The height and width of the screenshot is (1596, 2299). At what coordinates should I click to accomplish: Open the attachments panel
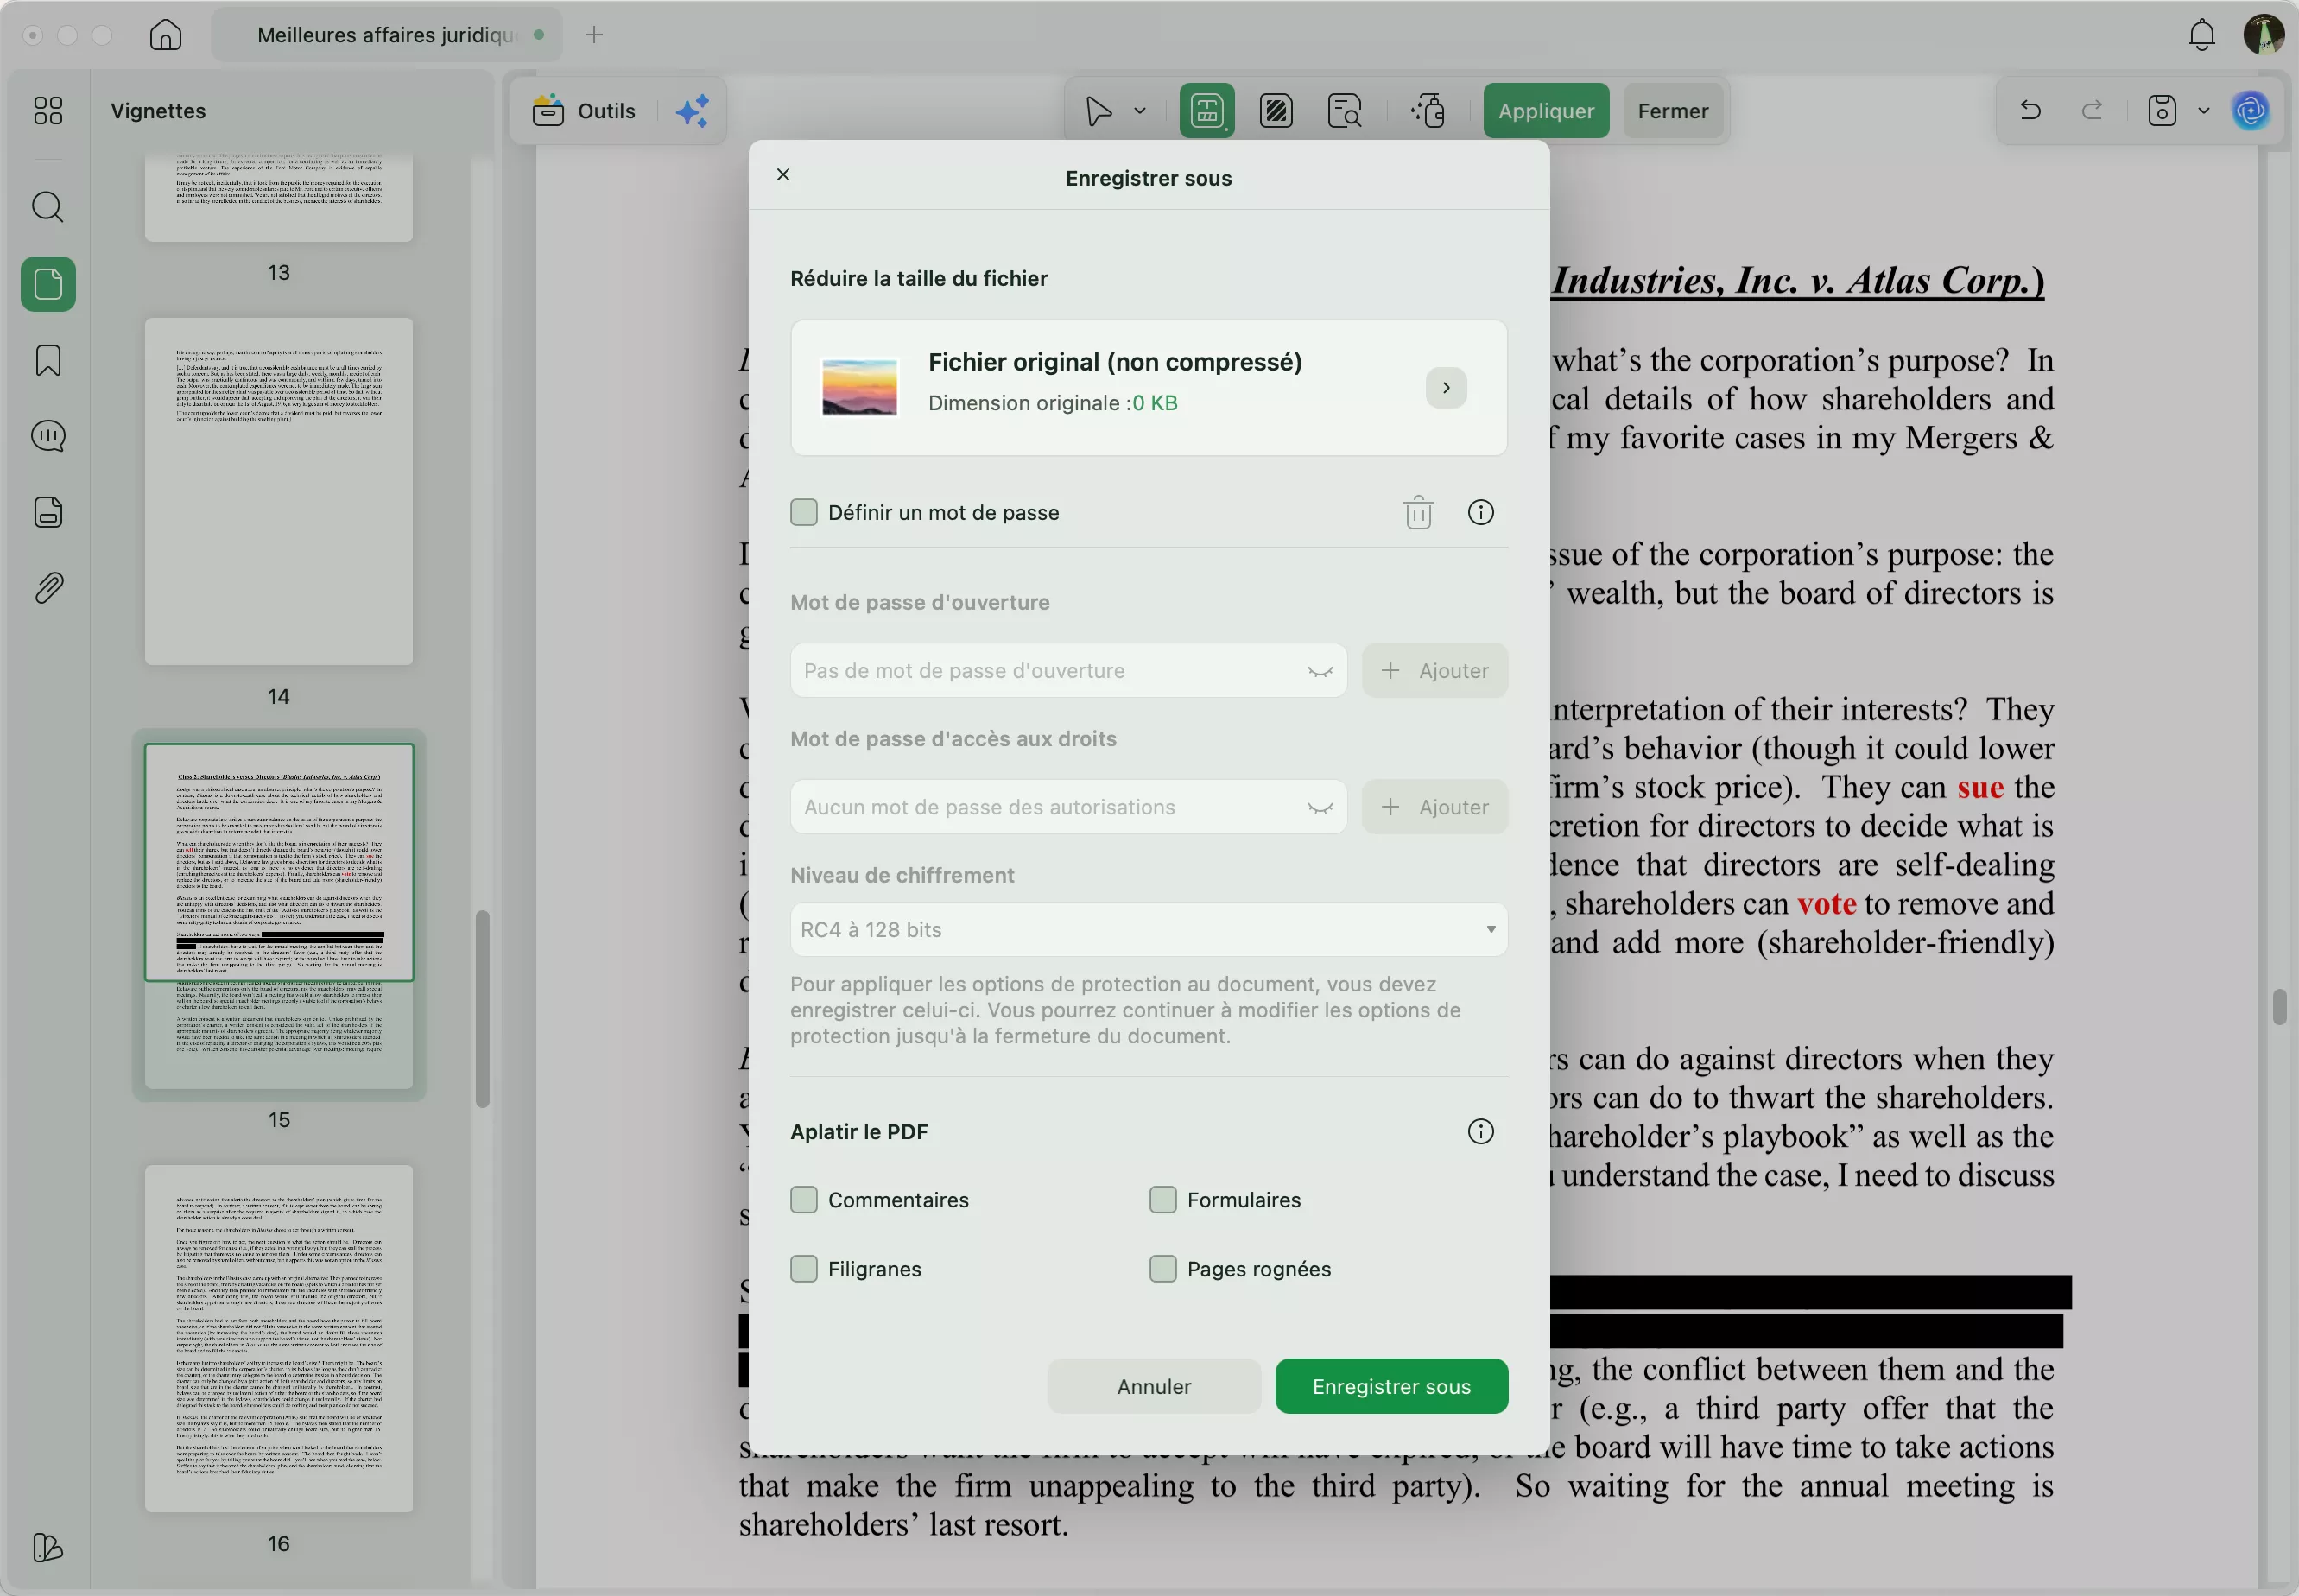click(x=47, y=587)
